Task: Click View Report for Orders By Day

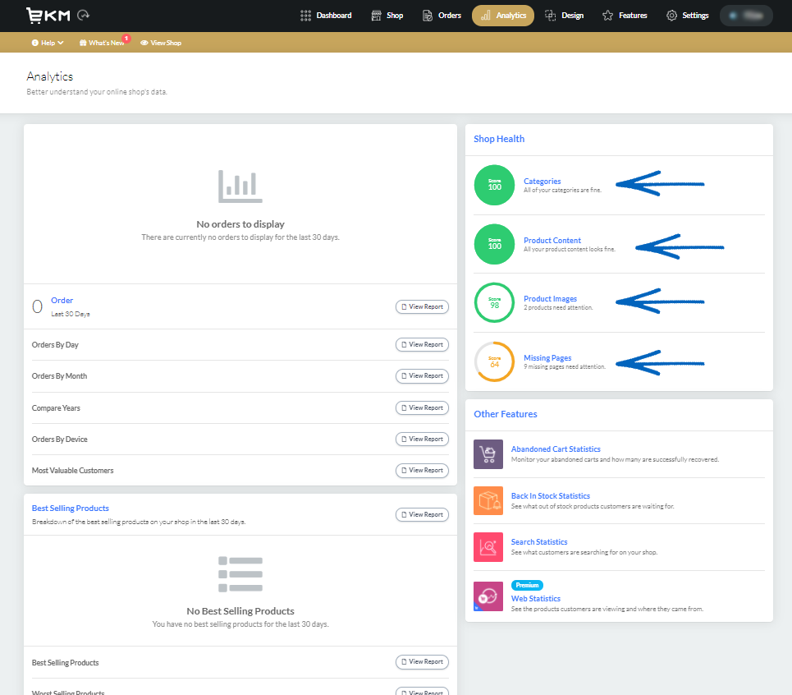Action: pyautogui.click(x=422, y=344)
